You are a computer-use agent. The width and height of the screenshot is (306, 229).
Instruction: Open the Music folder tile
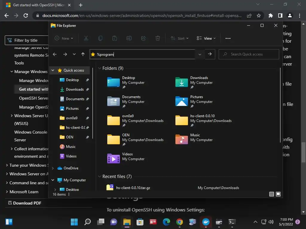(194, 139)
